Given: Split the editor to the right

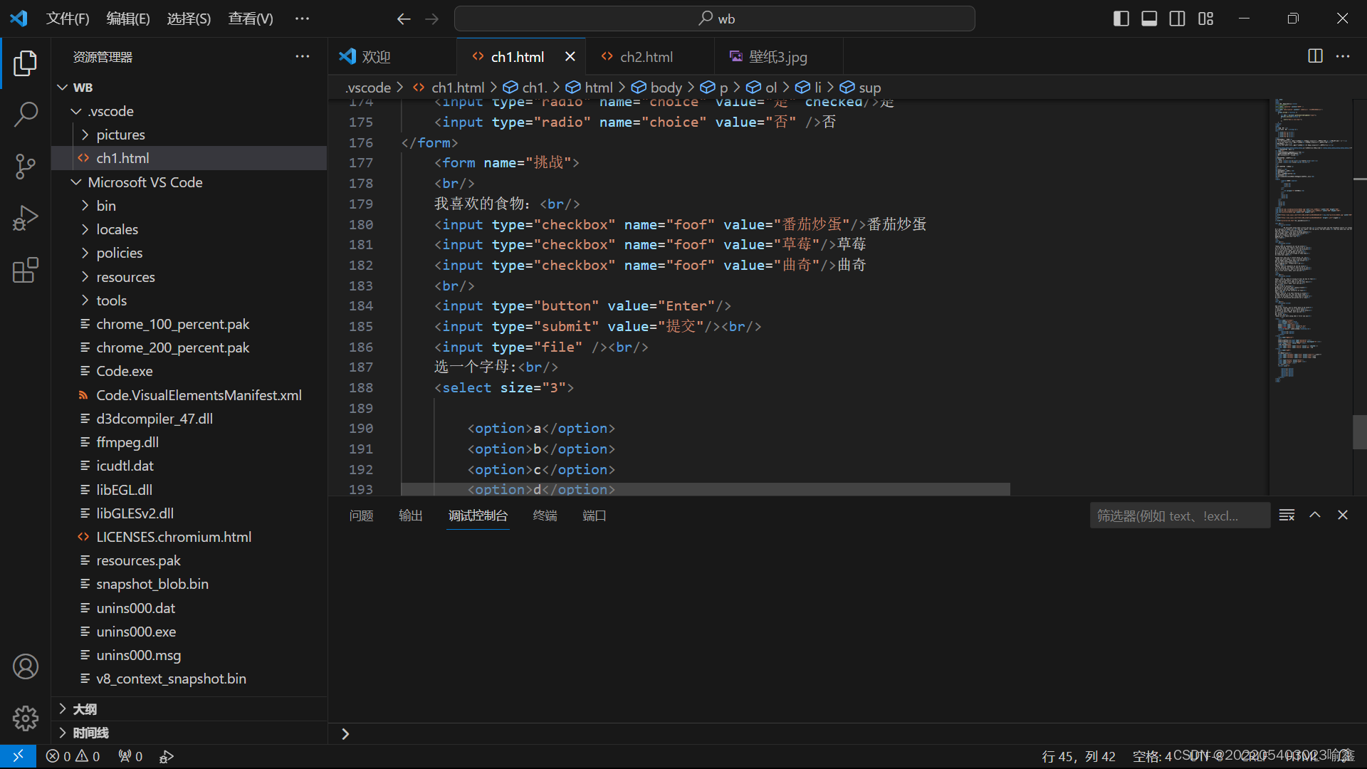Looking at the screenshot, I should tap(1315, 56).
